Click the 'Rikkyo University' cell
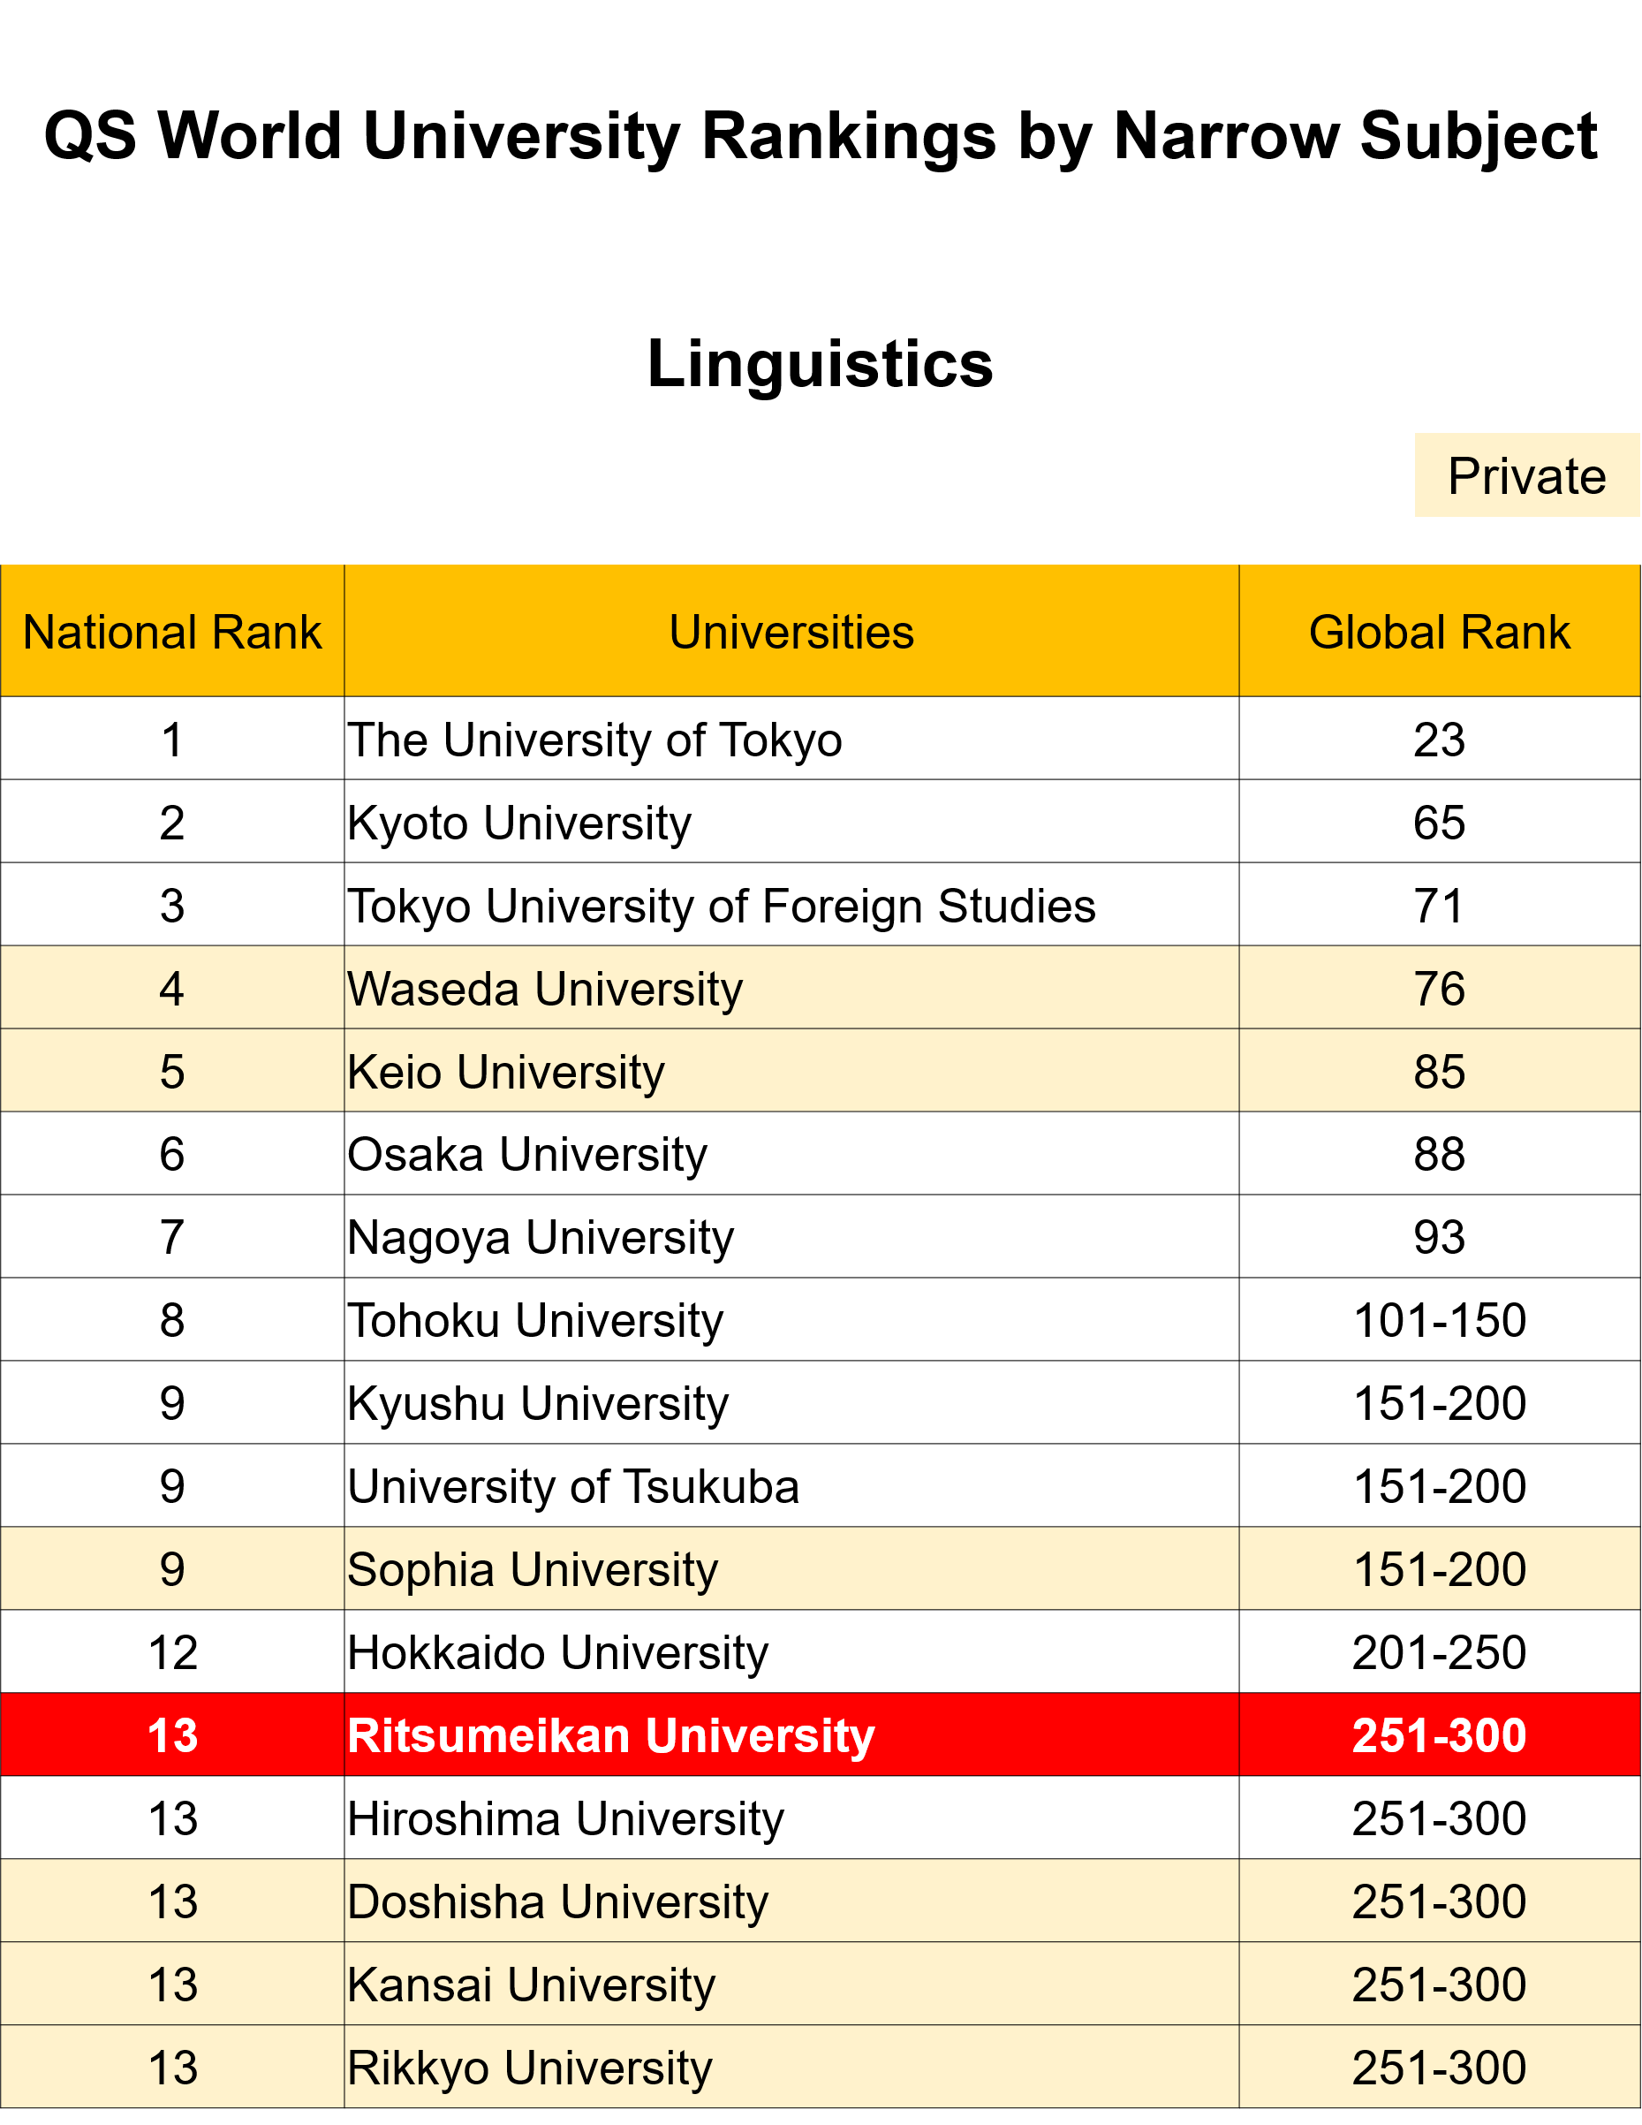 (529, 2068)
